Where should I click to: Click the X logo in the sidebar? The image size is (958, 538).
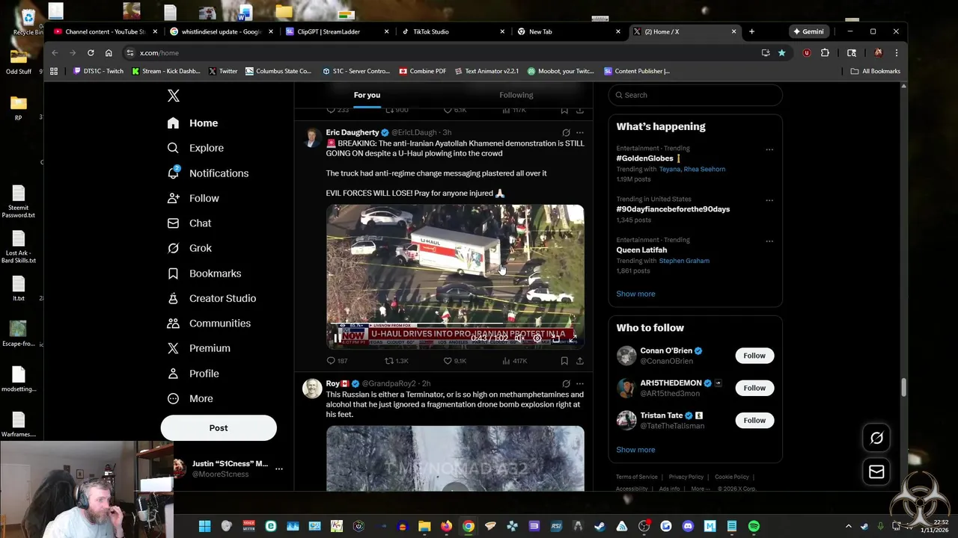tap(174, 96)
